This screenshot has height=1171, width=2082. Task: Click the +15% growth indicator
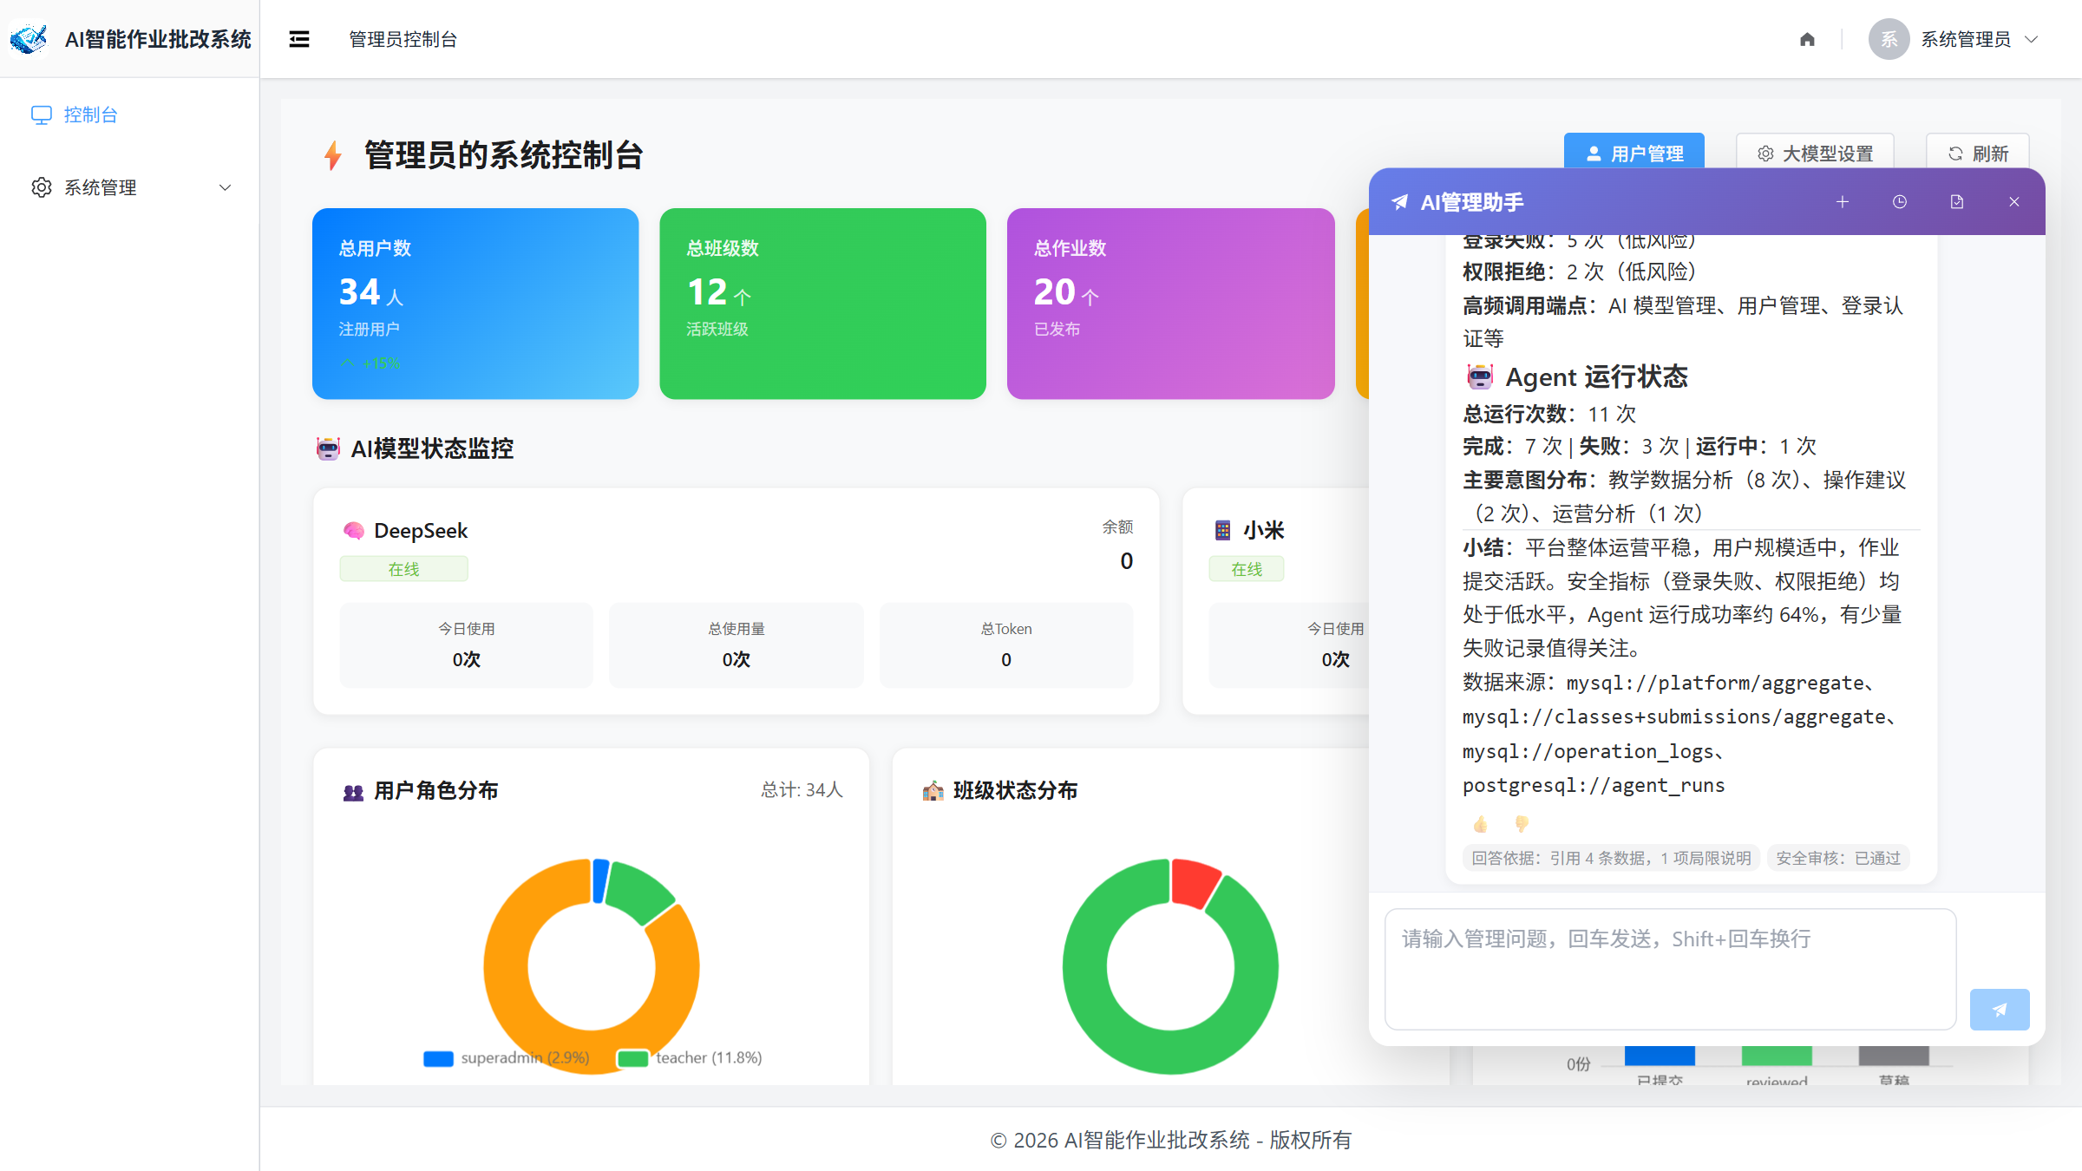pyautogui.click(x=371, y=363)
